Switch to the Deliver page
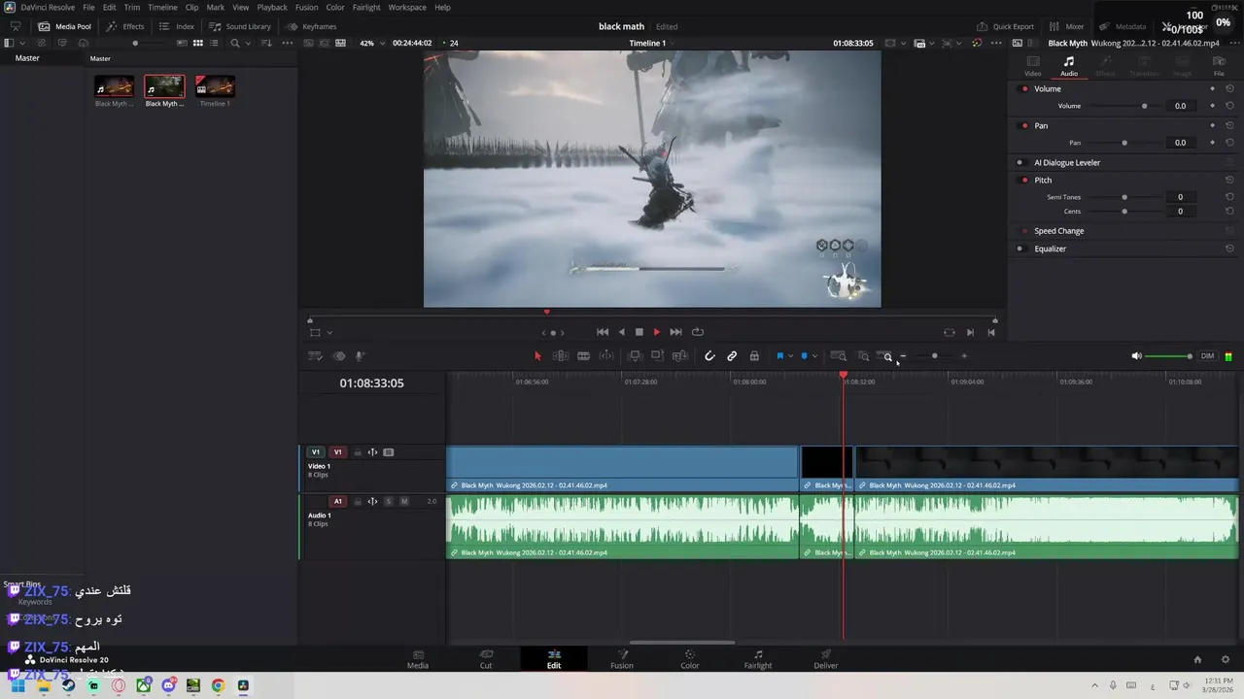Screen dimensions: 1244x699 [x=826, y=659]
